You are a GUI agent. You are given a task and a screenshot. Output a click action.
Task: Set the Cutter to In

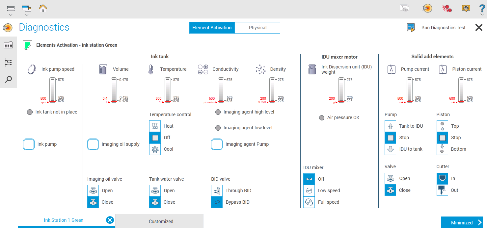coord(443,178)
